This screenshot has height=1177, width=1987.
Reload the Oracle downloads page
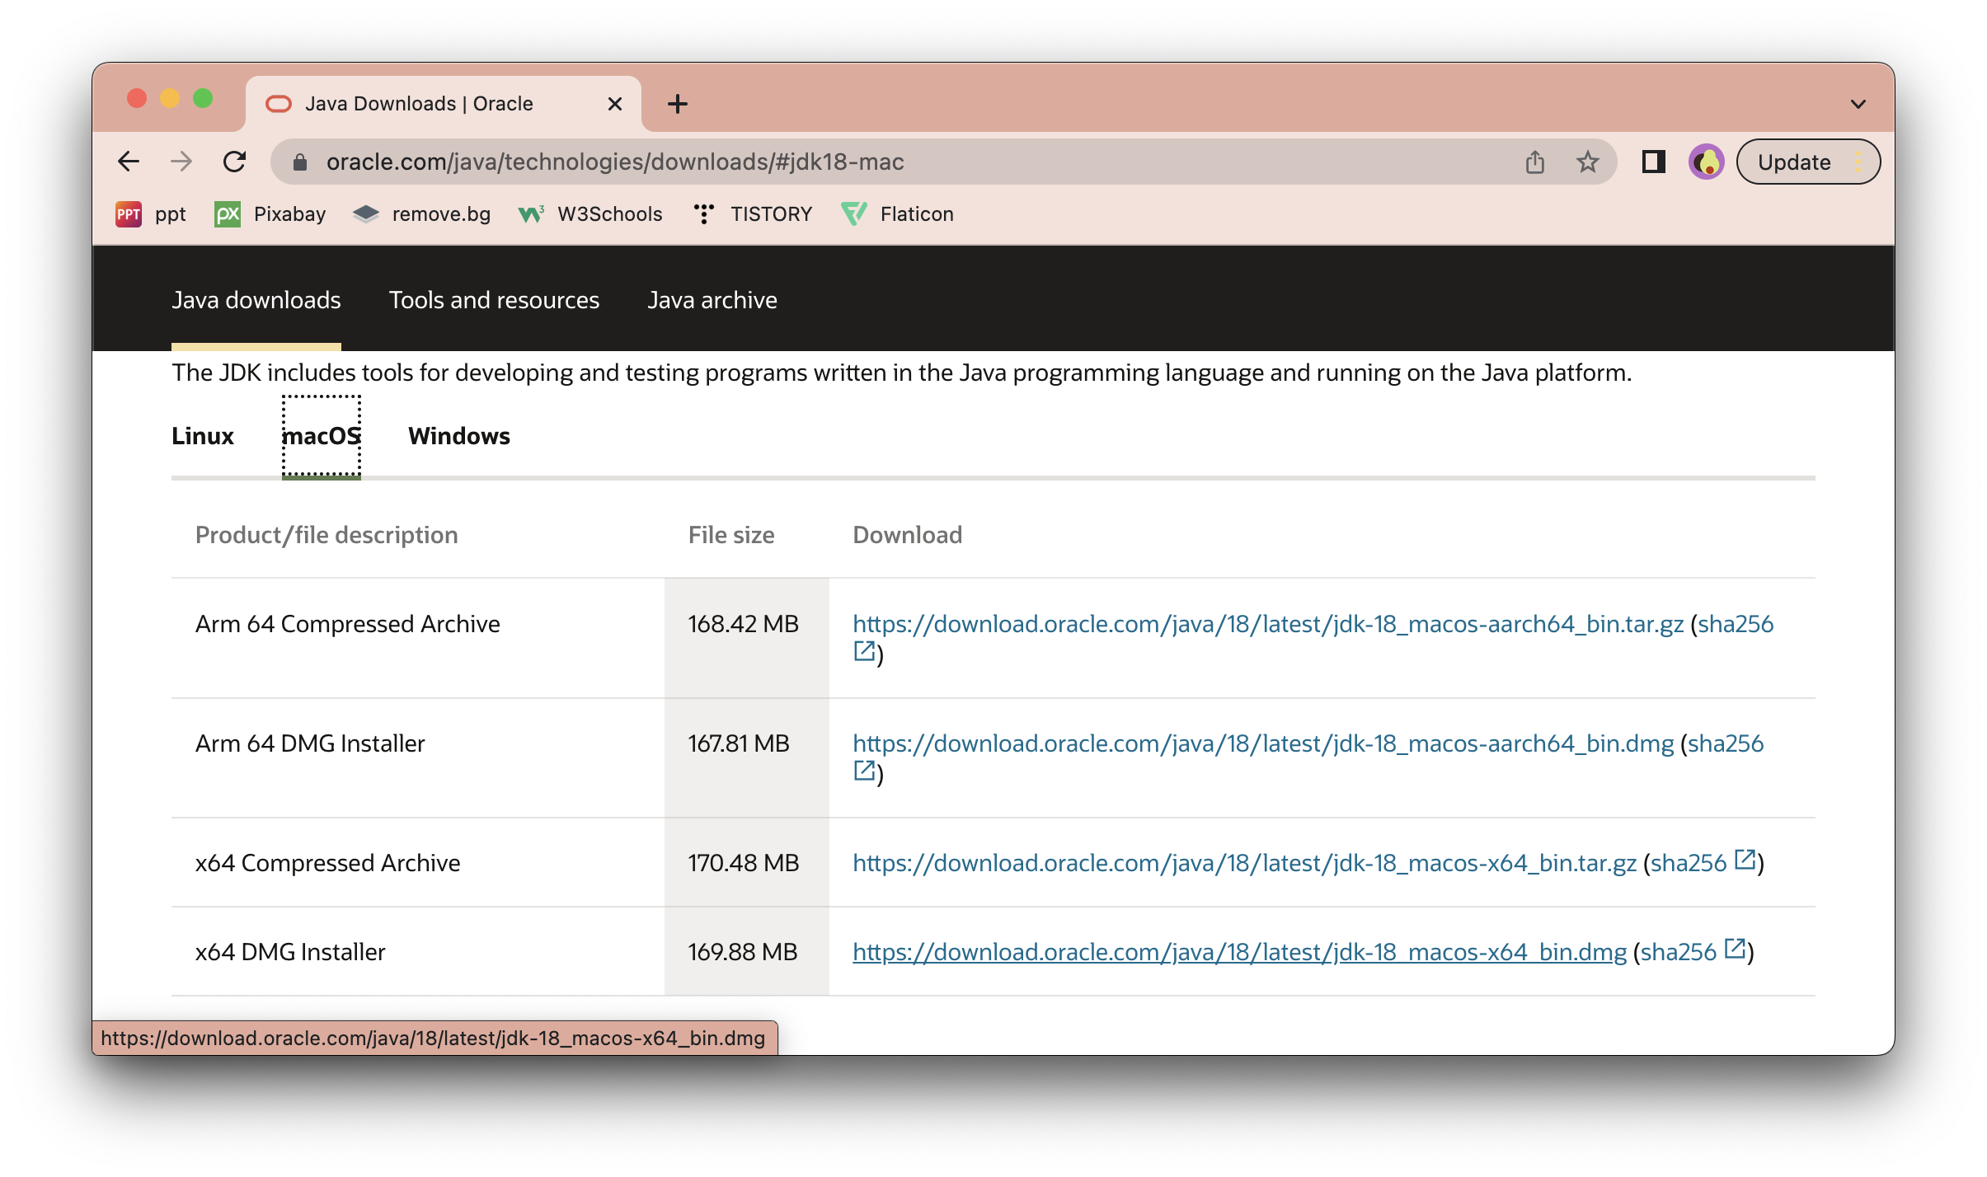235,162
